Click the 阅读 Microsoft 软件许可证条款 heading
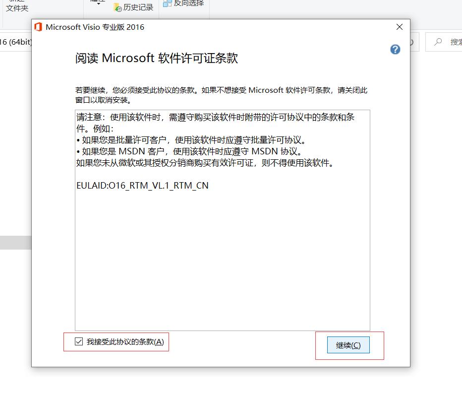462x400 pixels. point(157,58)
